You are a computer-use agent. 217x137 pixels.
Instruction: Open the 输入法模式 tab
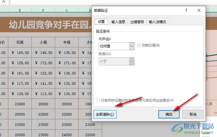pos(158,22)
